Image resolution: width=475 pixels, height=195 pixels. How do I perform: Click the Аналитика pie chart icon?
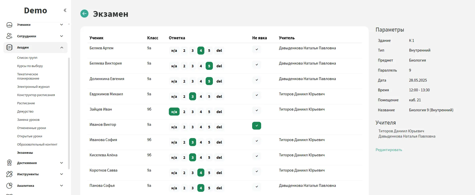(9, 185)
